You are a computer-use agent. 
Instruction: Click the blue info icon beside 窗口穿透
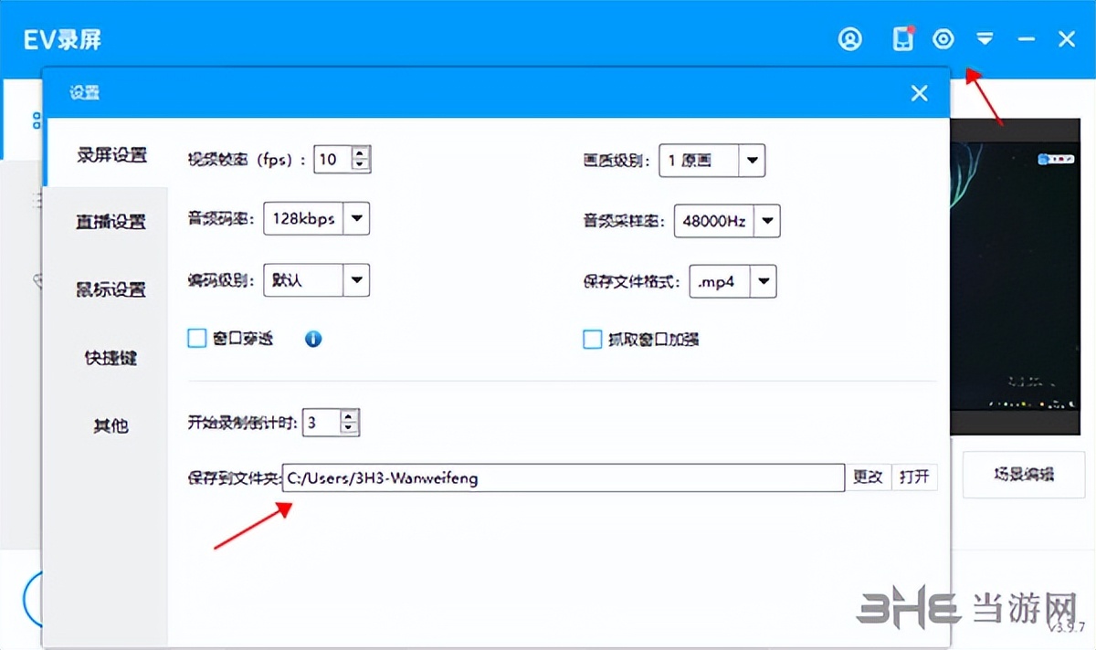click(x=313, y=339)
